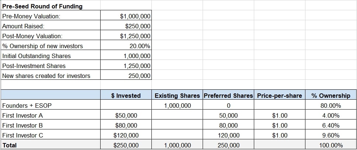This screenshot has width=357, height=150.
Task: Click the Pre-Money Valuation amount cell
Action: (135, 16)
